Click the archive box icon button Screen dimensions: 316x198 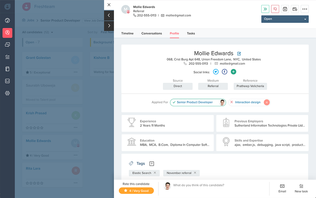[x=285, y=9]
